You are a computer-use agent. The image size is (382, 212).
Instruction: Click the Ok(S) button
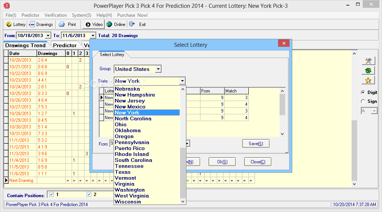tap(222, 162)
